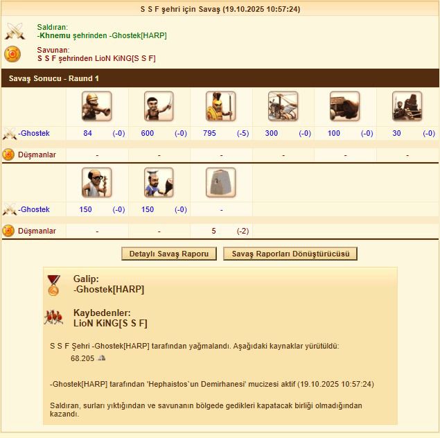The width and height of the screenshot is (440, 438).
Task: Select the swordsman unit icon
Action: (x=159, y=106)
